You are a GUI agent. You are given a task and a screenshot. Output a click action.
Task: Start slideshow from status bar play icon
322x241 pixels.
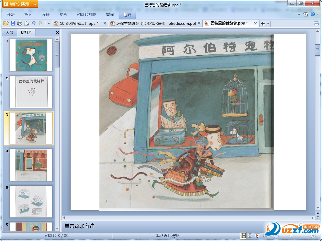coord(257,235)
